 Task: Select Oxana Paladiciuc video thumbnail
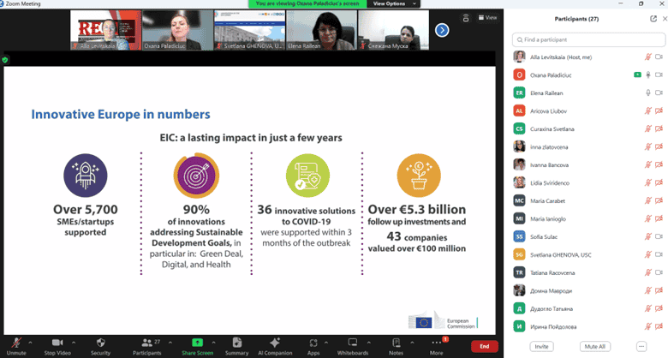coord(177,30)
